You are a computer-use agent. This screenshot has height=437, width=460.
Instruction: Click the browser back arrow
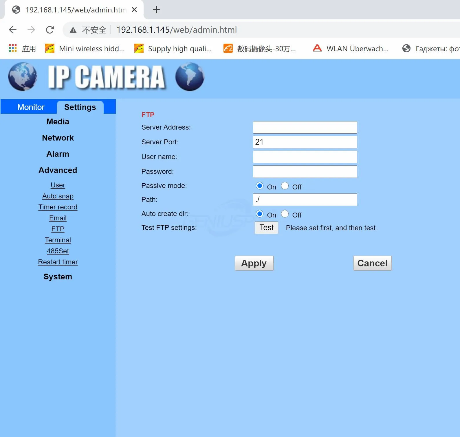coord(13,30)
